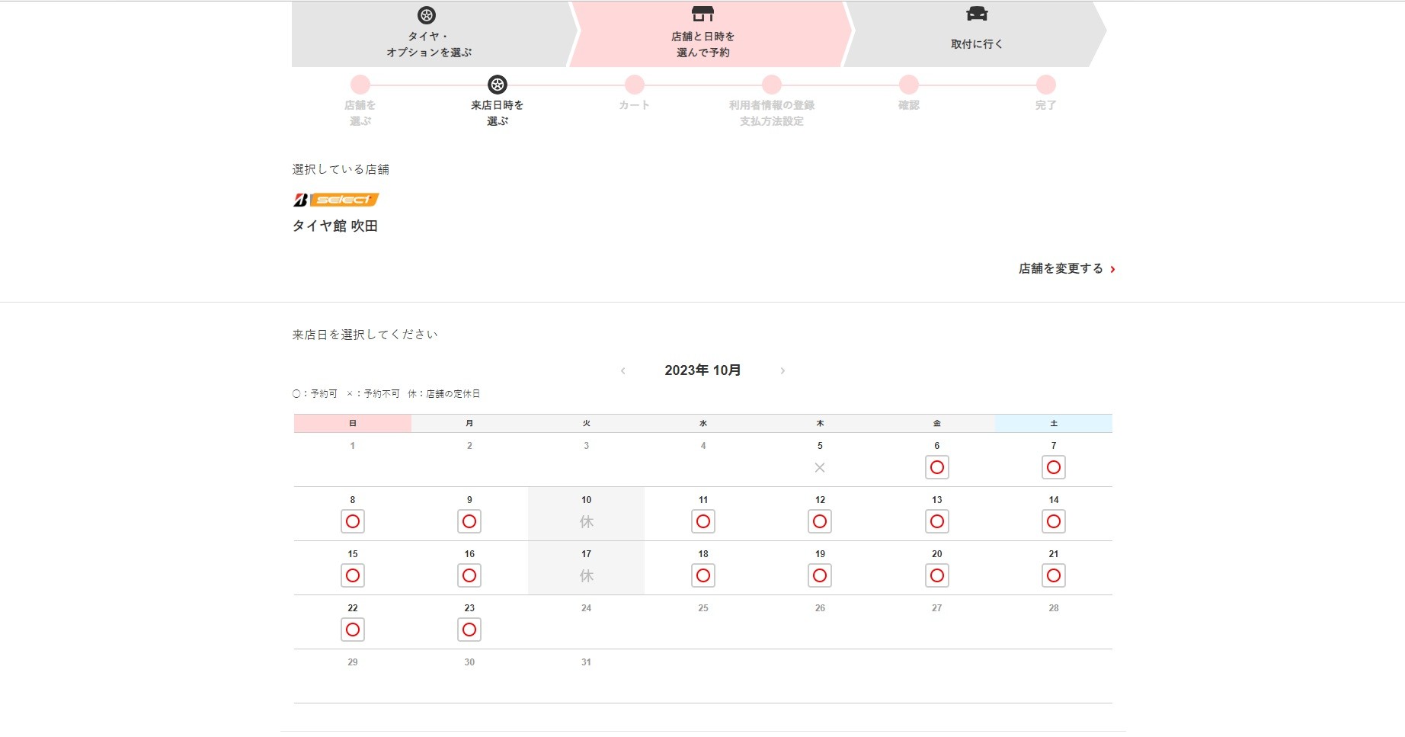Advance to next month with right chevron
Image resolution: width=1405 pixels, height=737 pixels.
tap(783, 371)
